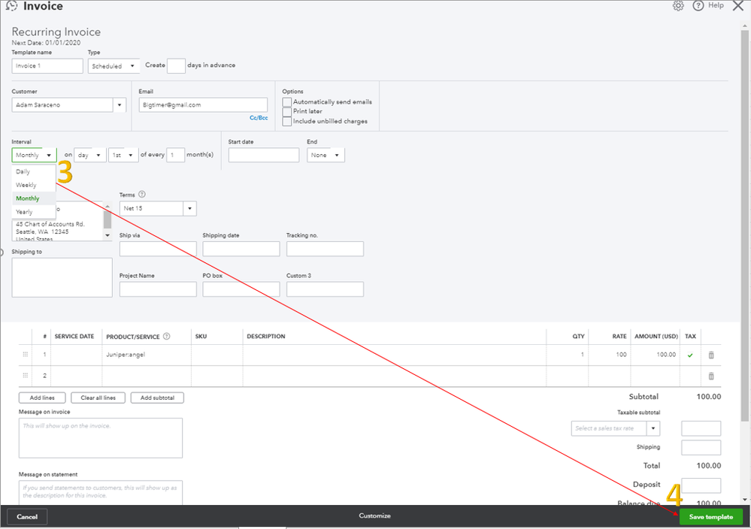This screenshot has width=751, height=529.
Task: Click the Start date field
Action: pyautogui.click(x=264, y=155)
